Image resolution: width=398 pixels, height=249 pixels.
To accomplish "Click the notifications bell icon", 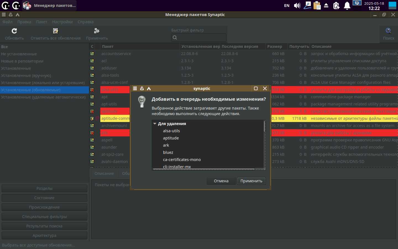I will (x=347, y=6).
